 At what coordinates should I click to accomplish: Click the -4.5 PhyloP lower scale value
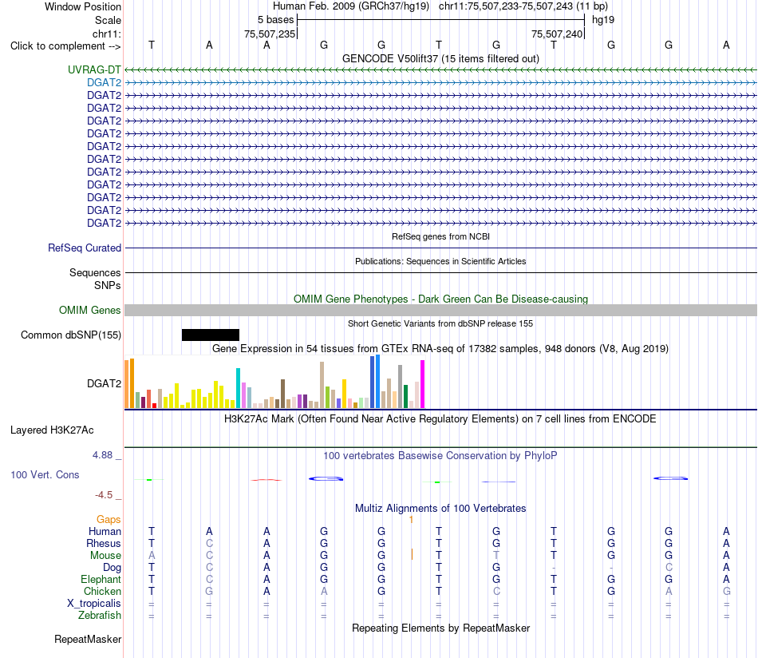[104, 495]
